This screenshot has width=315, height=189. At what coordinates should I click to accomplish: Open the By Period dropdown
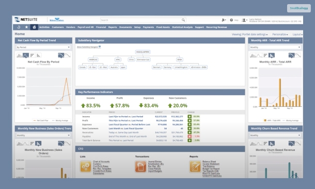coord(43,47)
